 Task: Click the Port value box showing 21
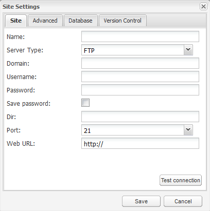[x=133, y=130]
